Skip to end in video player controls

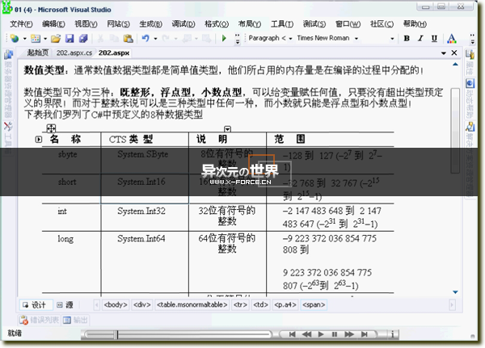tap(365, 334)
